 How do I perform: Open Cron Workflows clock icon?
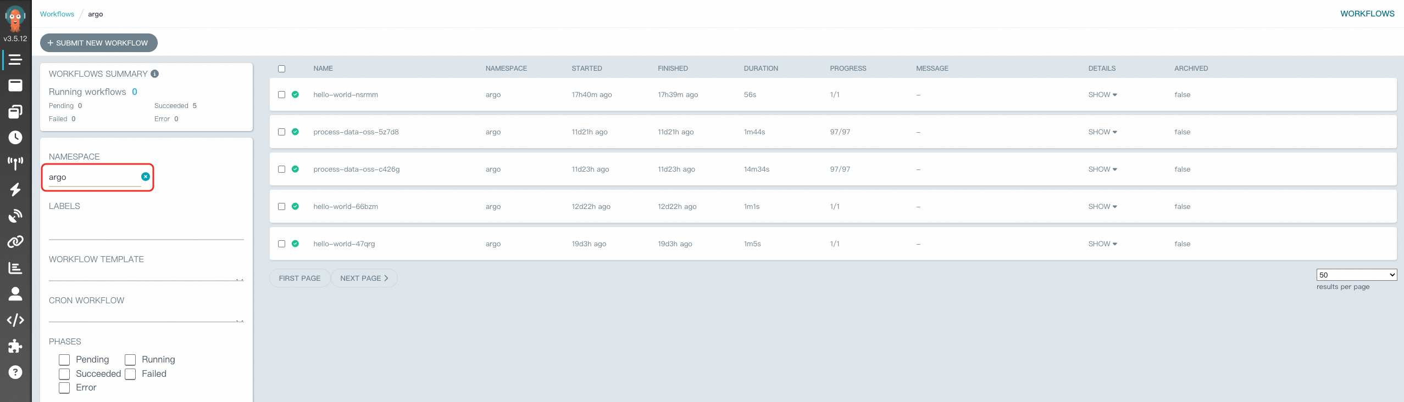tap(15, 137)
